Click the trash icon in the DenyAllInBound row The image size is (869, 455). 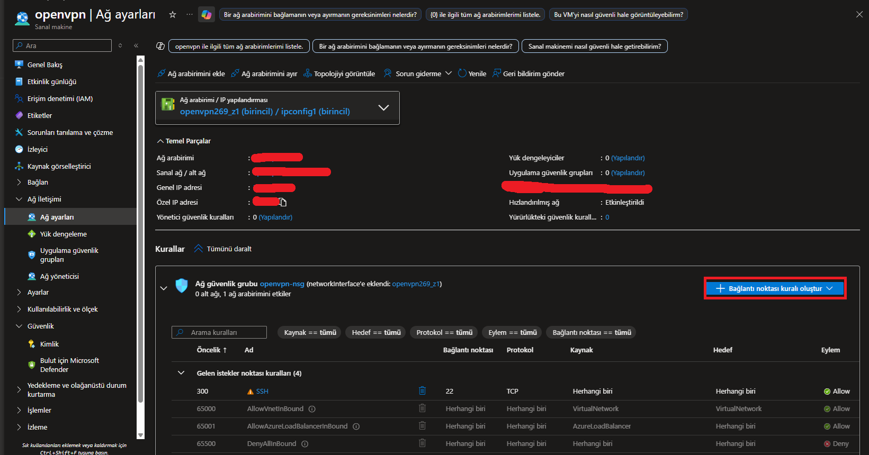[422, 443]
